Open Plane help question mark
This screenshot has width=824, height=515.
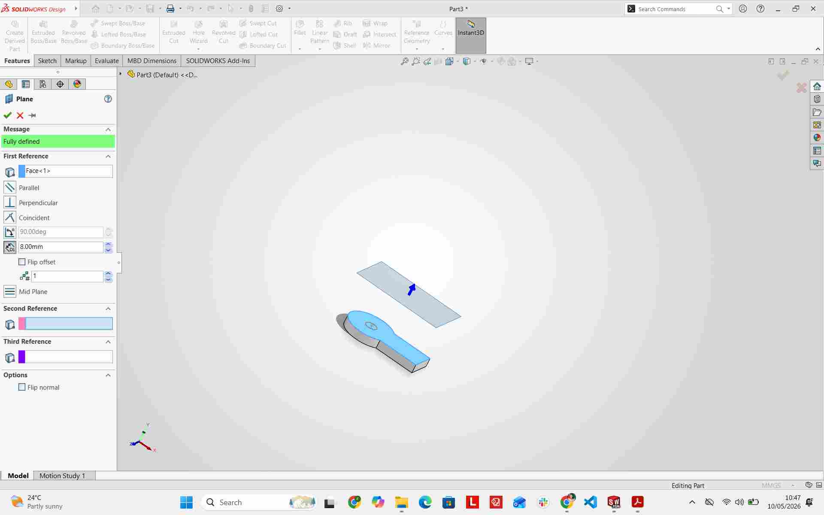point(108,99)
